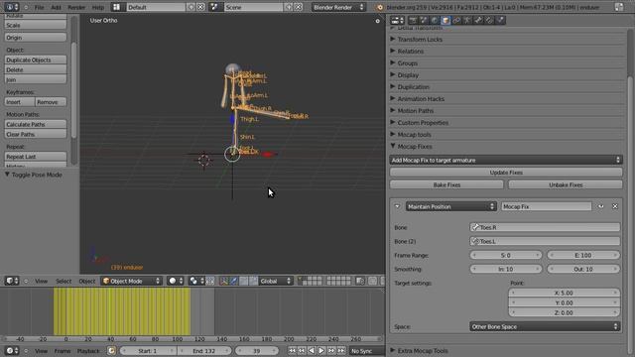Add a new screen layout

[x=191, y=7]
